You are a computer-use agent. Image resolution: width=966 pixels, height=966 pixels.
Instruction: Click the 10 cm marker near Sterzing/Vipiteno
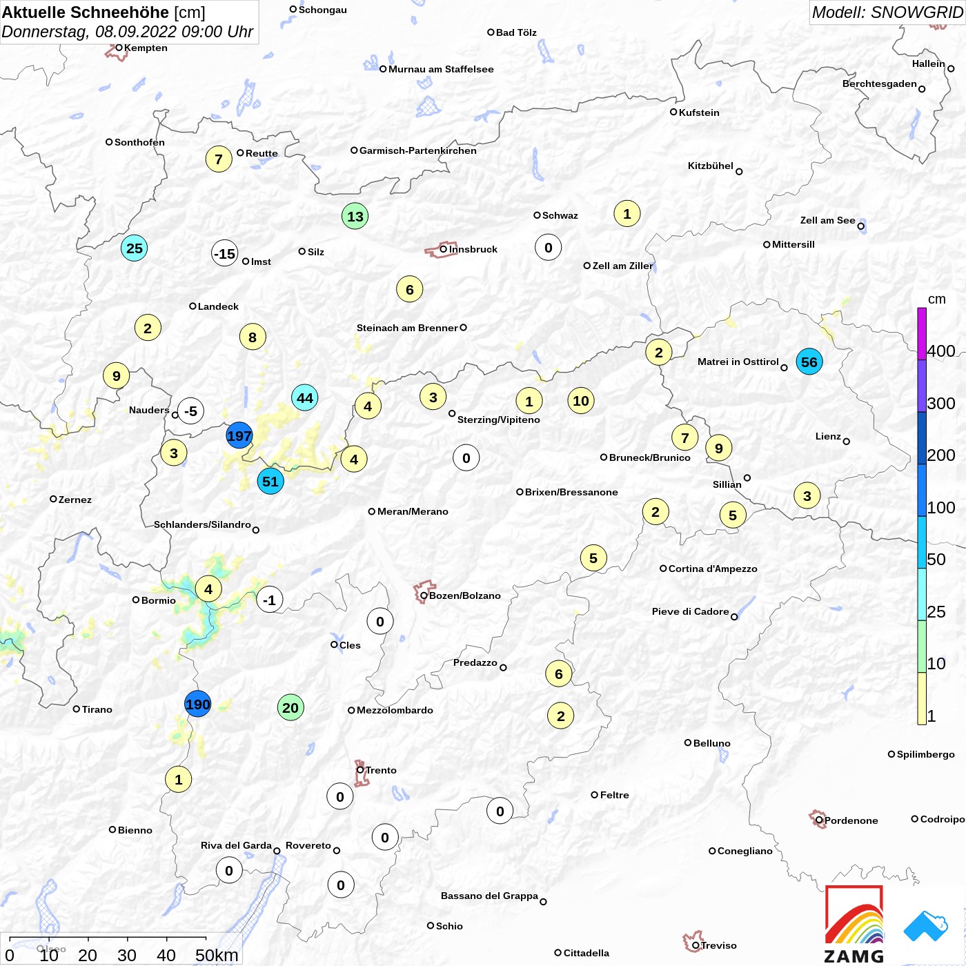coord(581,400)
